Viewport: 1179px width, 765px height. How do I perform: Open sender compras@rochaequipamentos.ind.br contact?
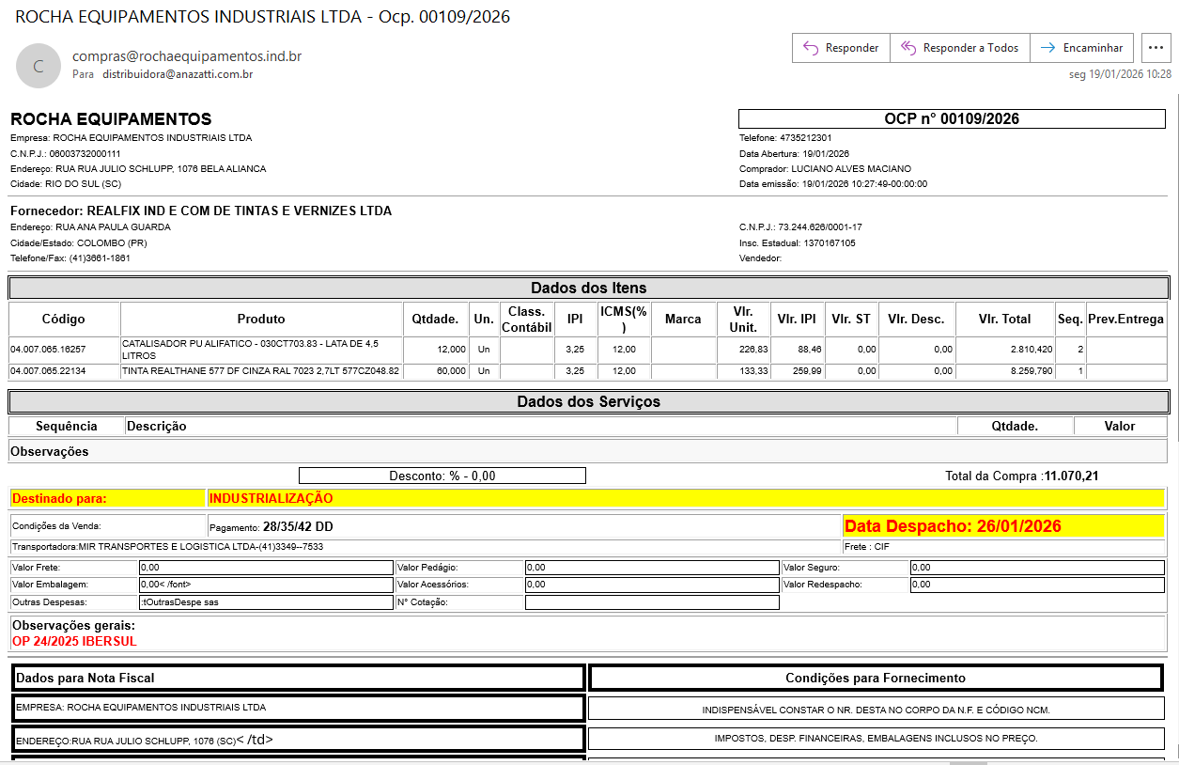tap(187, 56)
